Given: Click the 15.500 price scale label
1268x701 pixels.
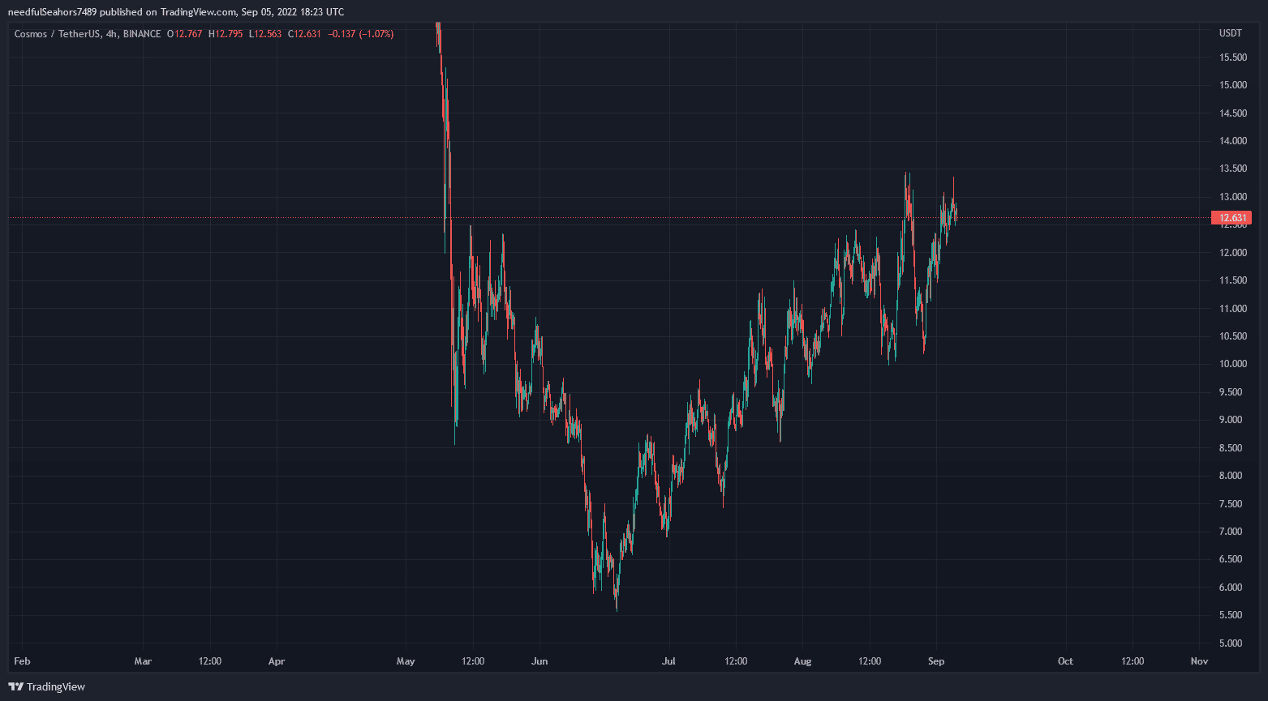Looking at the screenshot, I should [x=1233, y=58].
